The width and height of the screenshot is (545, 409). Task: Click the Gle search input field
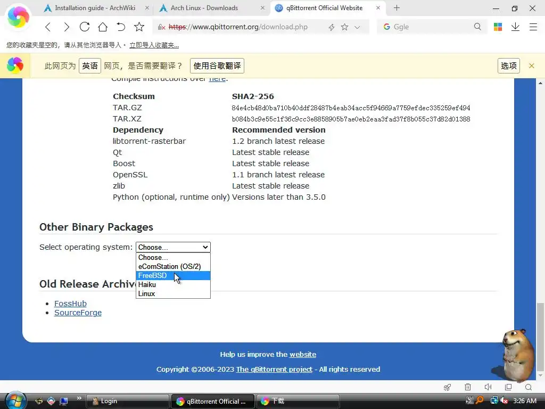tap(431, 27)
